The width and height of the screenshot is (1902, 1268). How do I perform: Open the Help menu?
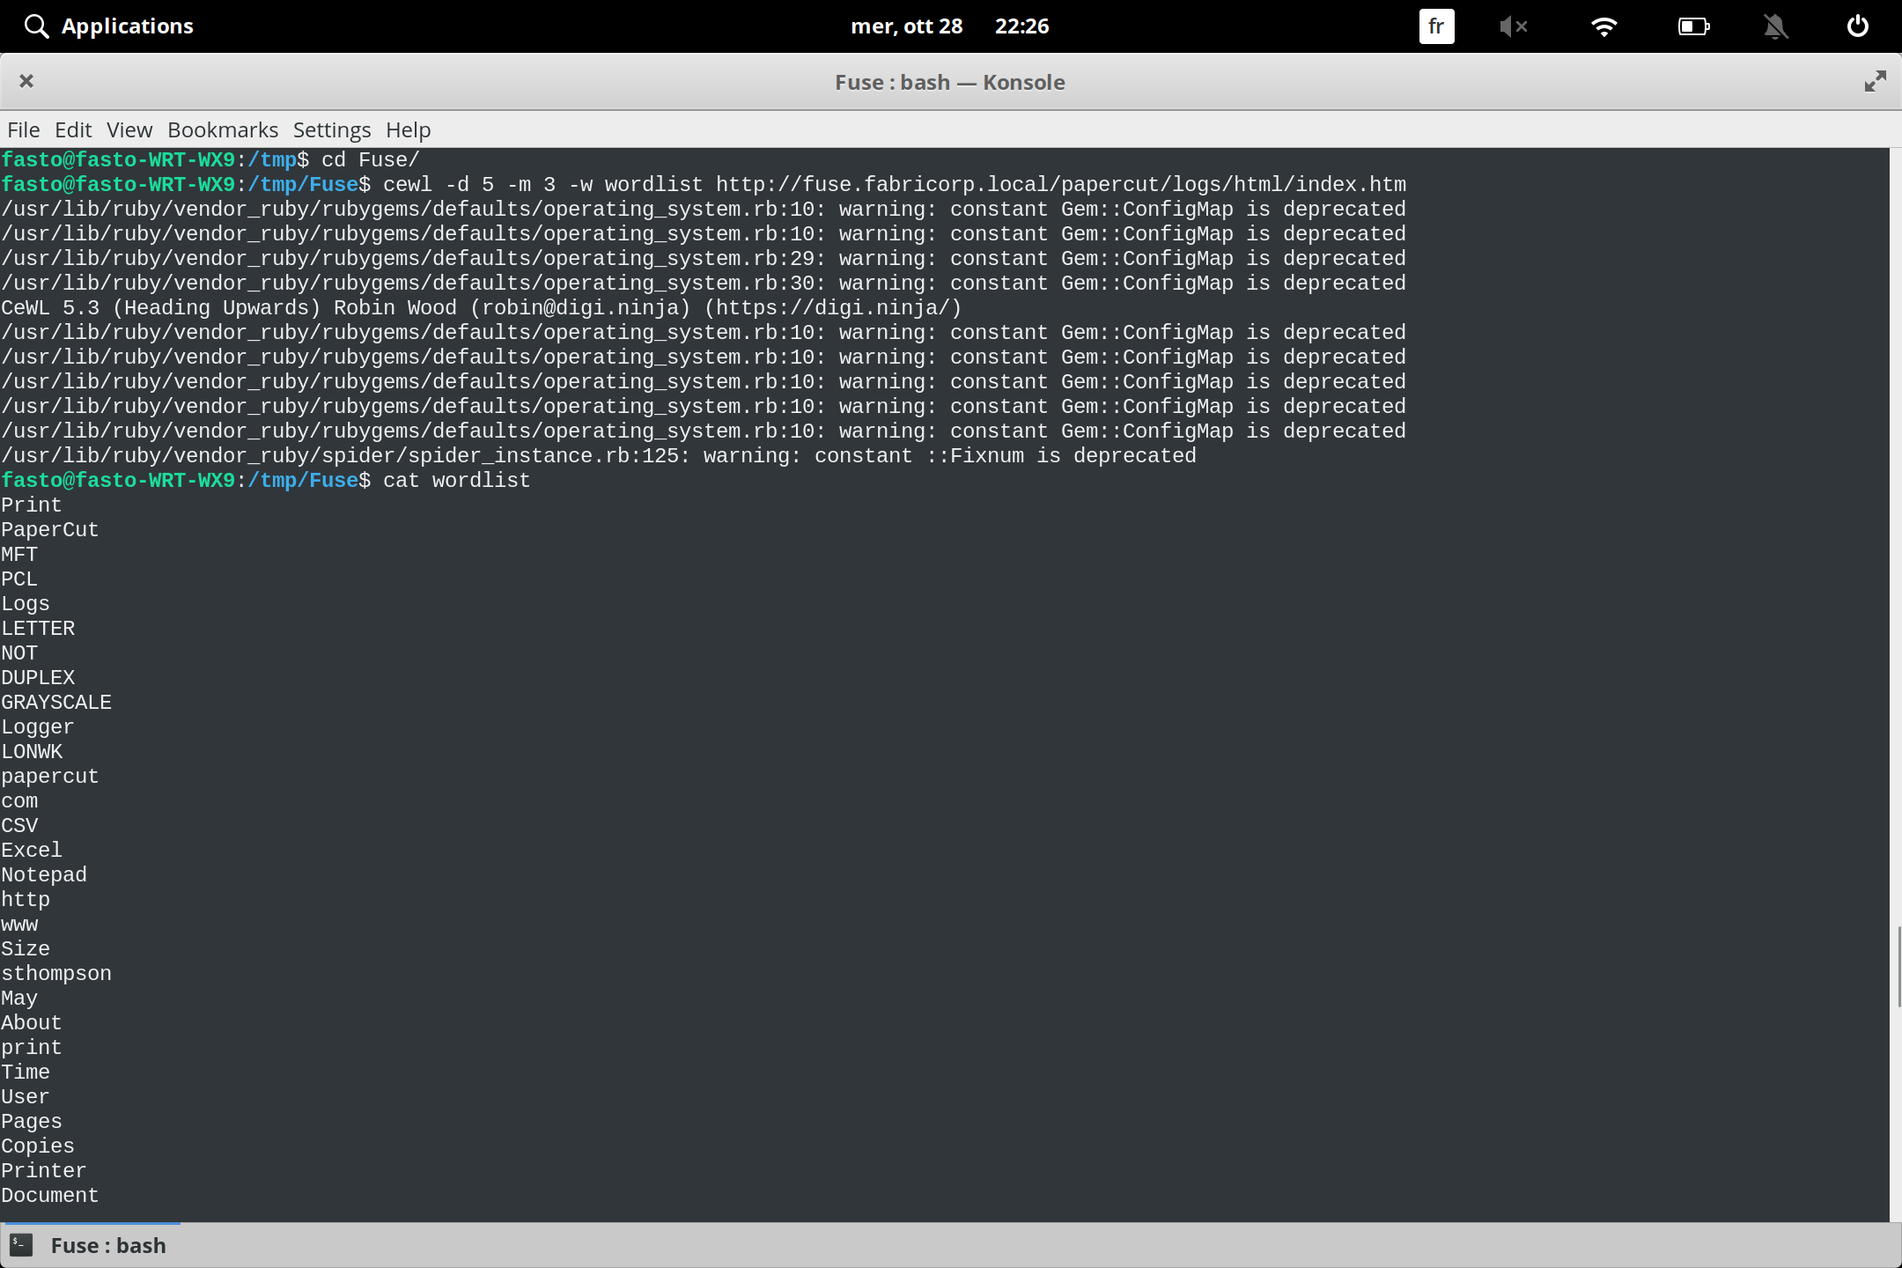pyautogui.click(x=407, y=129)
